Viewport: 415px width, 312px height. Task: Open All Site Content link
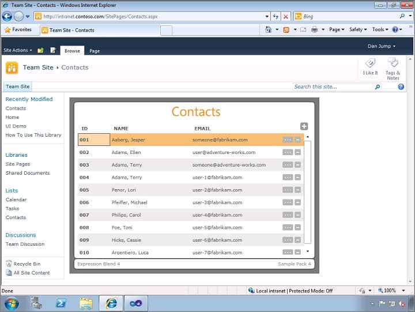[28, 273]
